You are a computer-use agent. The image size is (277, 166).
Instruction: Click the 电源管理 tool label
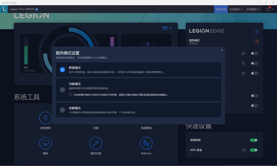[x=146, y=128]
